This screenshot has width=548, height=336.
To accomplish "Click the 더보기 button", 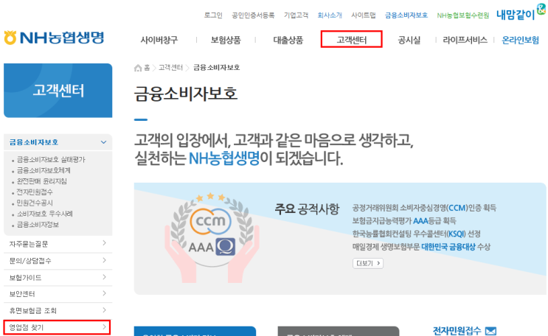I will [x=368, y=263].
